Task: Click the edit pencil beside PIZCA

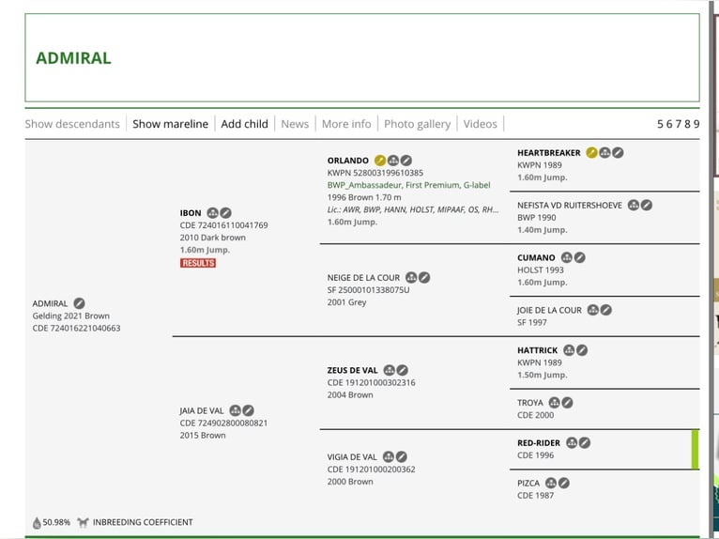Action: point(564,484)
